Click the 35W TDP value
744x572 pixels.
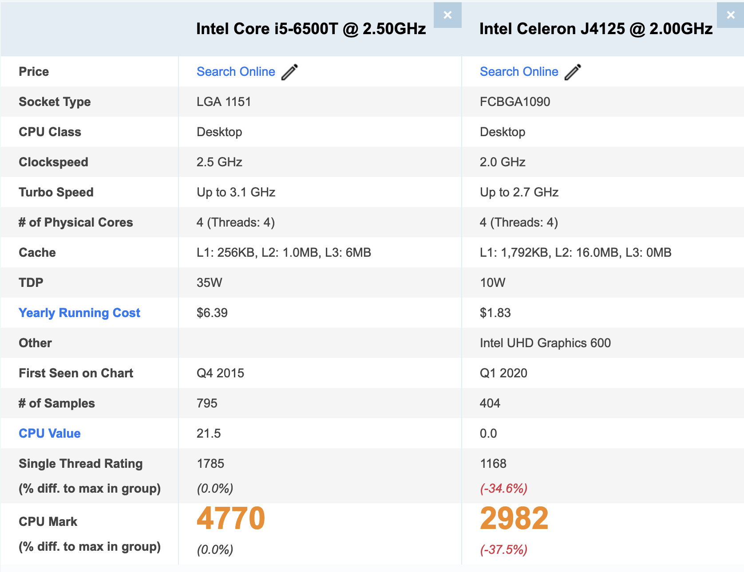coord(209,283)
